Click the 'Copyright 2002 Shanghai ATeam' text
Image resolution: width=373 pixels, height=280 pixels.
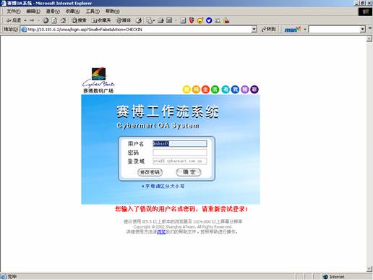(x=182, y=226)
